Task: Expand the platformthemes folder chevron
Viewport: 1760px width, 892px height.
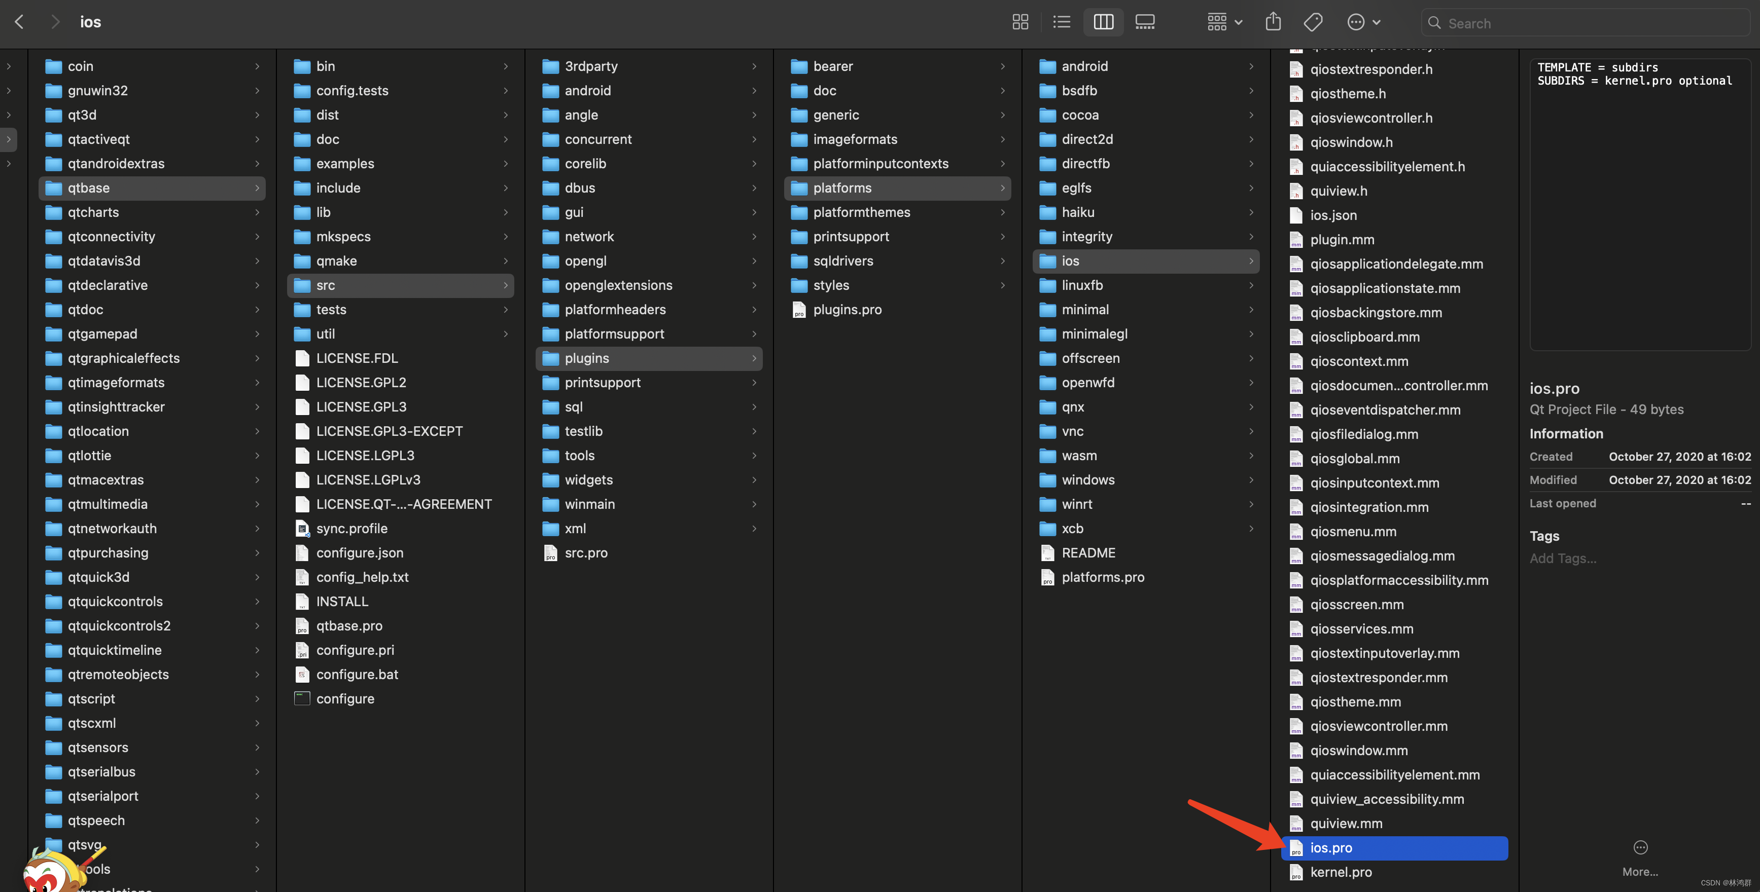Action: pyautogui.click(x=1002, y=212)
